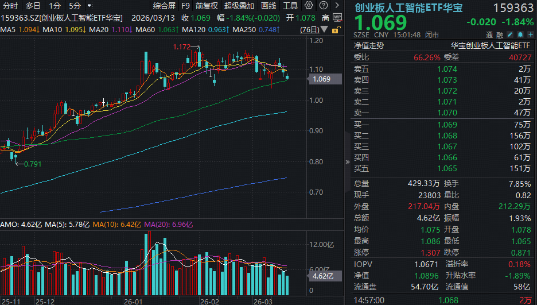Expand the time period dropdown after 5分
Viewport: 537px width, 305px height.
tap(89, 6)
